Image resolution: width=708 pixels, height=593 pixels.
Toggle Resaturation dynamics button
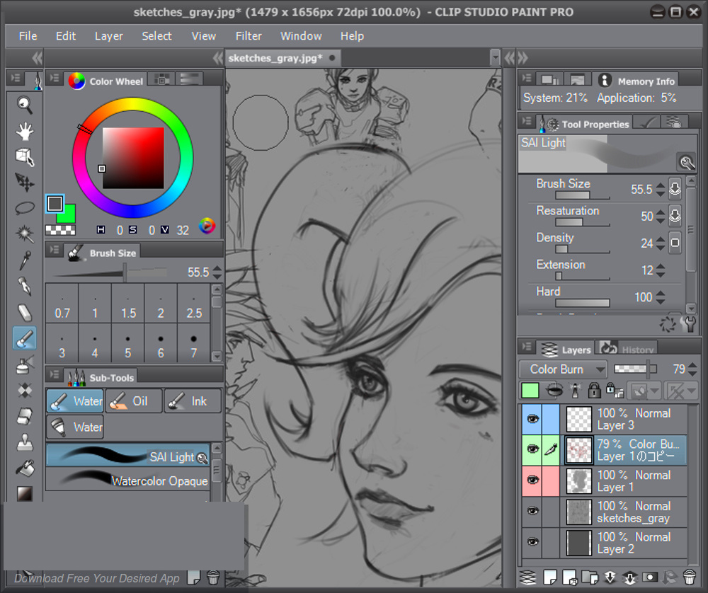pos(675,216)
